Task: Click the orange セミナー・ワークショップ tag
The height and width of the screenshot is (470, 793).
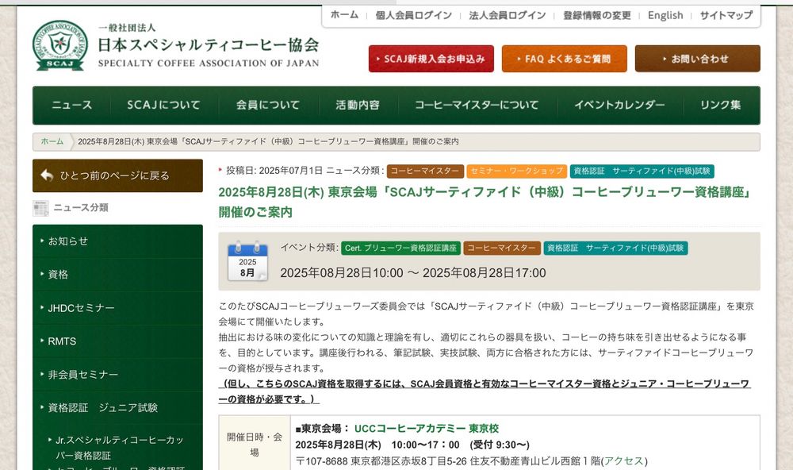Action: coord(517,171)
